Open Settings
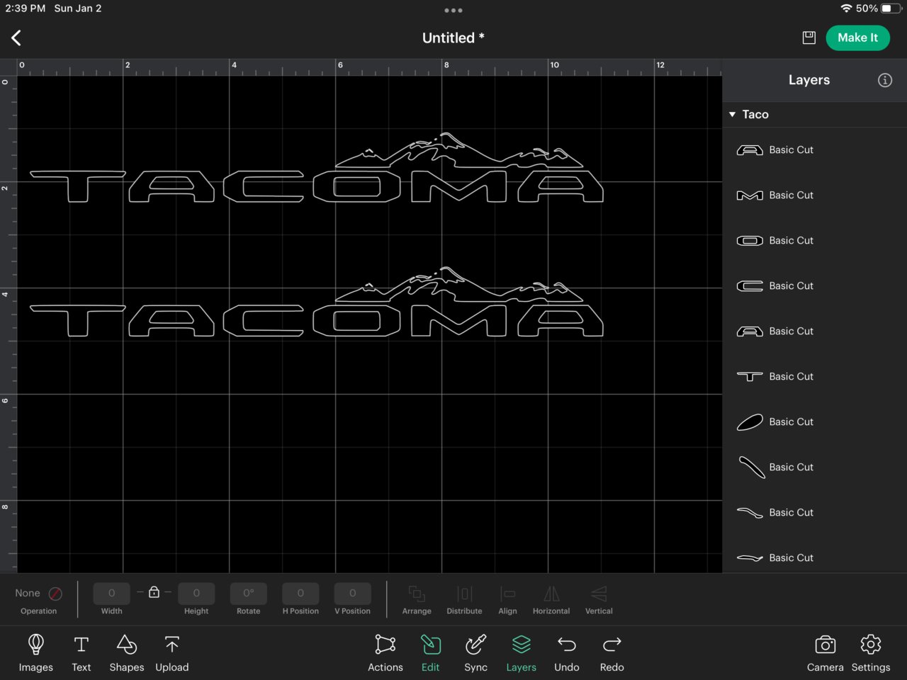This screenshot has height=680, width=907. 871,652
